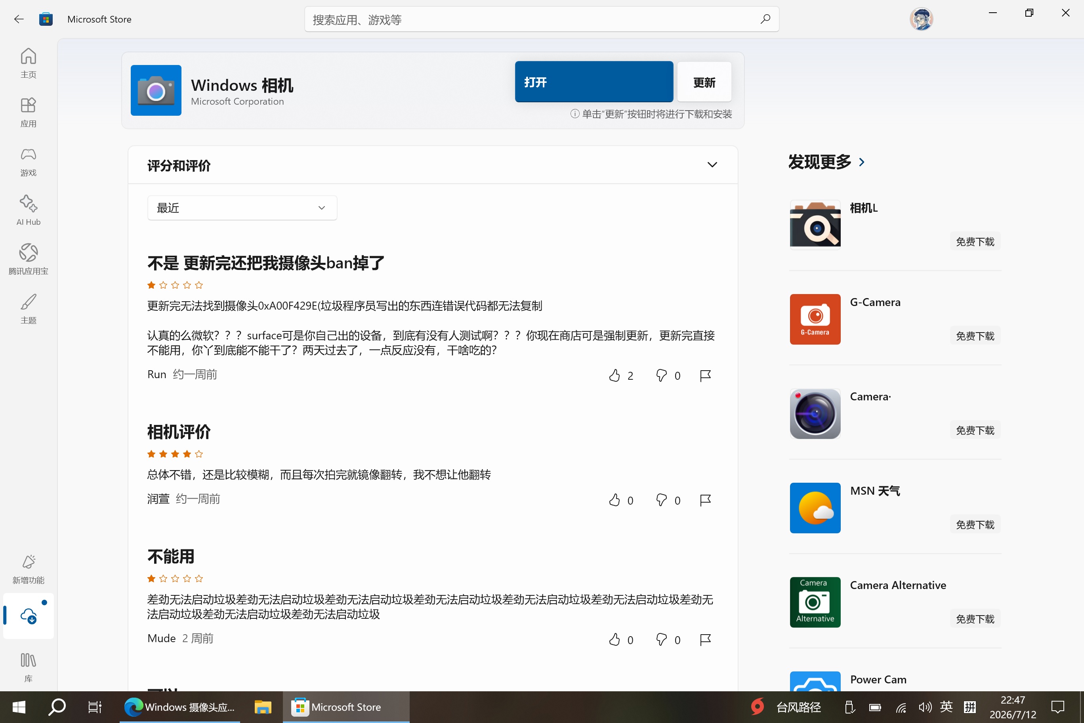The width and height of the screenshot is (1084, 723).
Task: Switch the 英 input language indicator
Action: (x=946, y=707)
